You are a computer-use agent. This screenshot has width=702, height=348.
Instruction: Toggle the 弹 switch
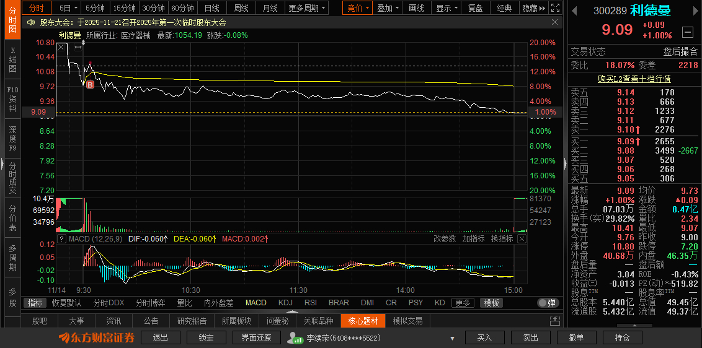pyautogui.click(x=549, y=303)
